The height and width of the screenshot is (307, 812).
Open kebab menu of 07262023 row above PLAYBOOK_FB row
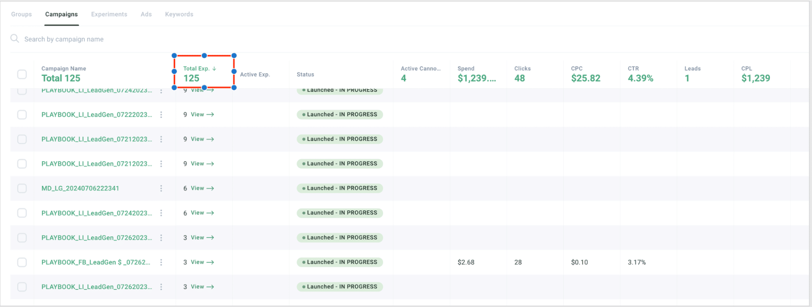coord(161,238)
